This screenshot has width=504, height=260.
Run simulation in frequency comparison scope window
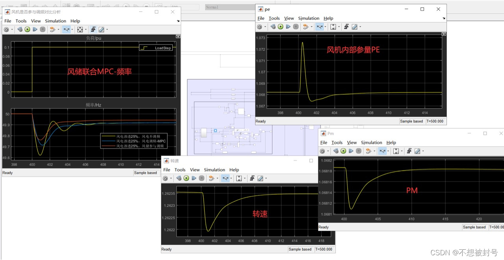27,30
